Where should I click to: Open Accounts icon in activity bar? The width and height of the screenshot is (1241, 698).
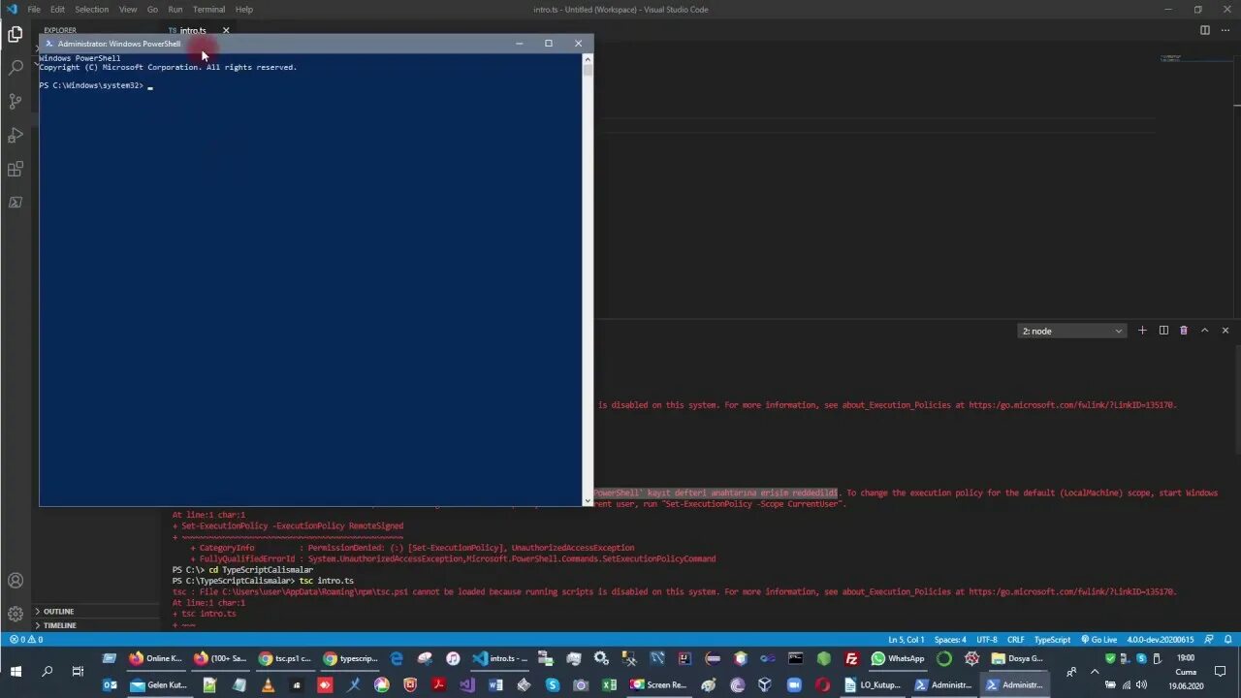coord(16,581)
